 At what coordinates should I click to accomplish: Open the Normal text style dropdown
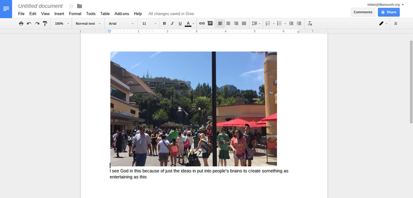pos(88,23)
